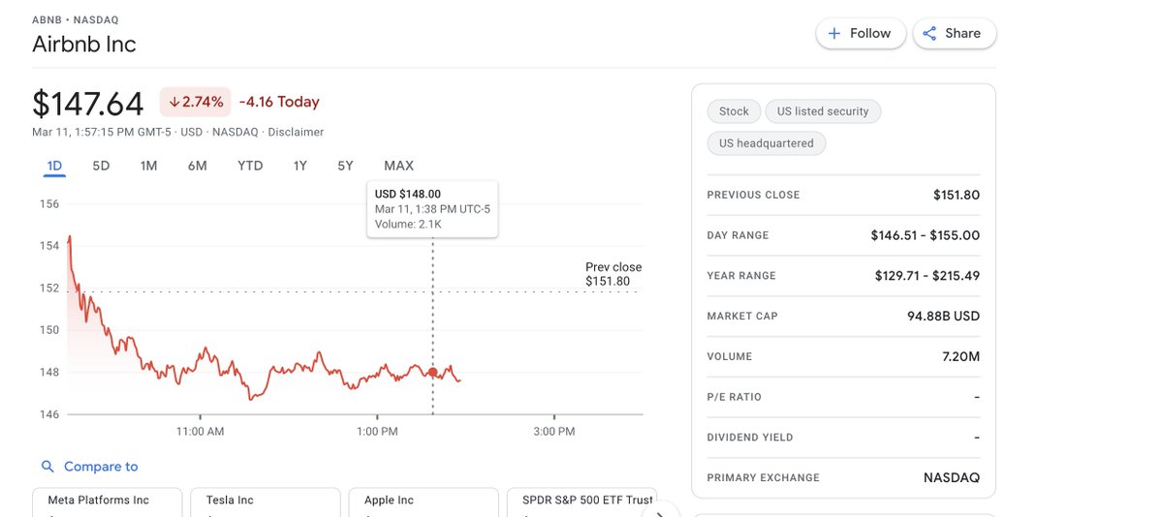The image size is (1163, 517).
Task: Click the magnifier icon beside Compare to
Action: coord(47,467)
